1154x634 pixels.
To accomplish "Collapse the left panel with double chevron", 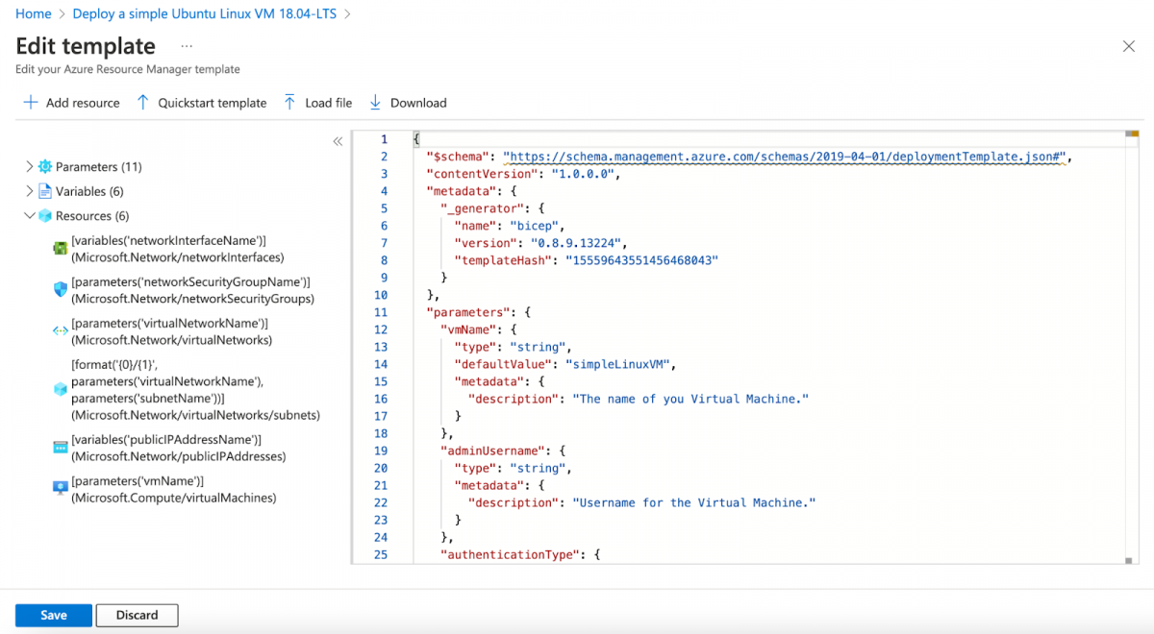I will (338, 141).
